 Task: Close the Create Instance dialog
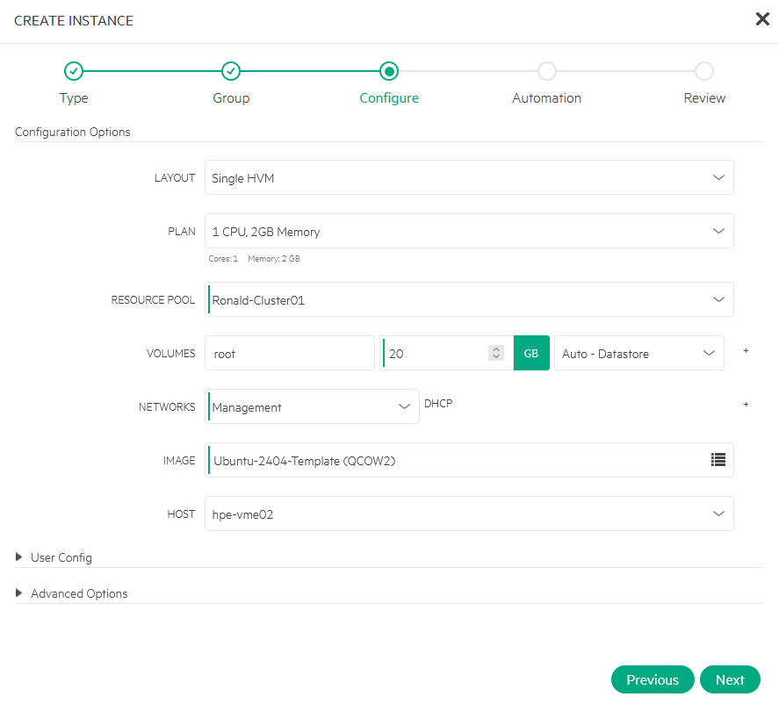pos(761,19)
